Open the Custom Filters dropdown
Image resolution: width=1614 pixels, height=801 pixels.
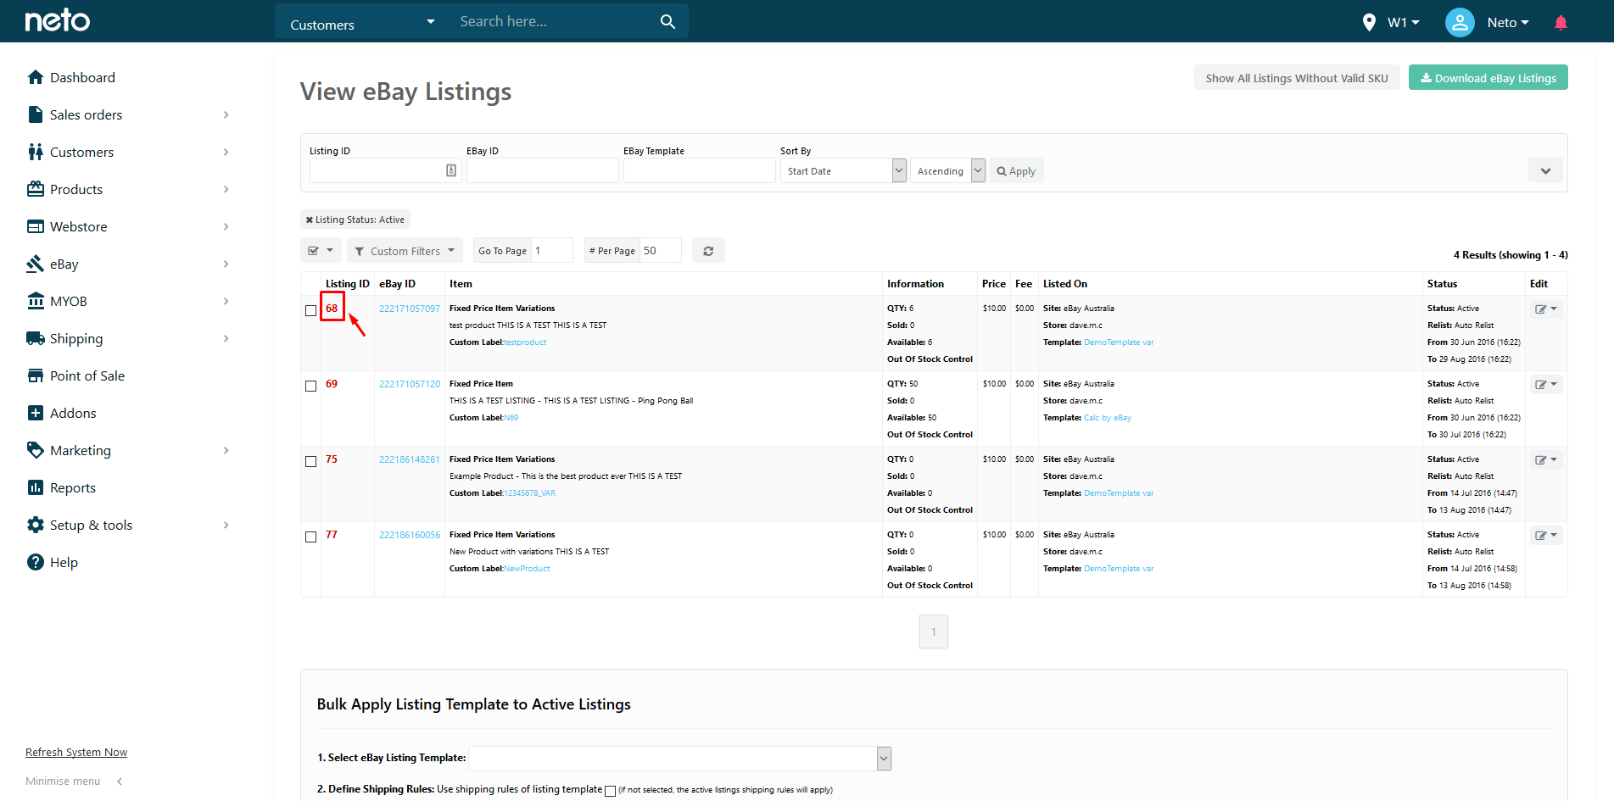point(405,251)
